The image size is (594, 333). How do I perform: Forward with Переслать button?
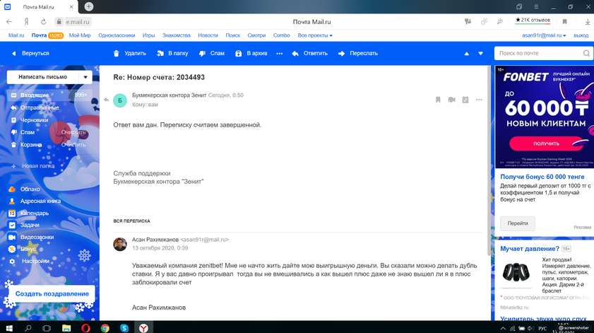(357, 54)
